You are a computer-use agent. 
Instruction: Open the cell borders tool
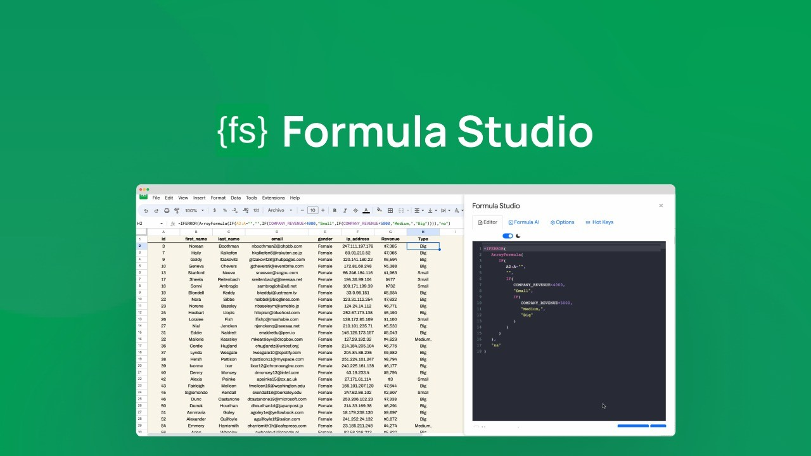390,210
